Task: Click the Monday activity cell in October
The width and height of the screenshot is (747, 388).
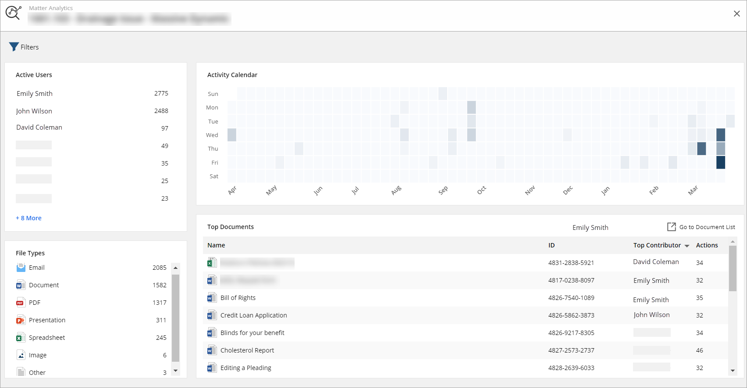Action: tap(472, 107)
